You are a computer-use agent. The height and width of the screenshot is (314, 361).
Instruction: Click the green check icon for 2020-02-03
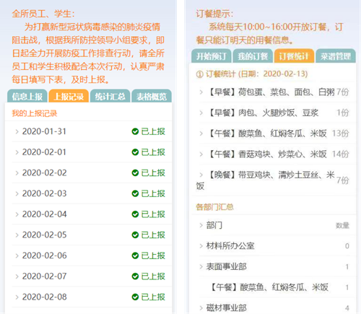pyautogui.click(x=135, y=193)
